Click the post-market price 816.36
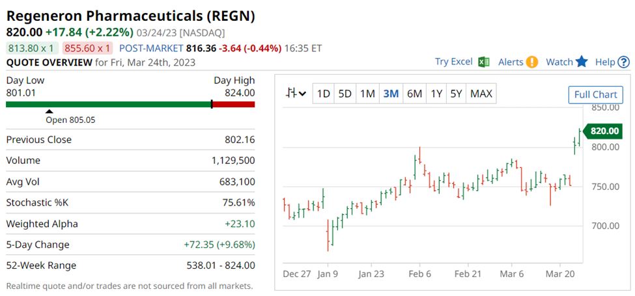This screenshot has width=635, height=296. 201,48
